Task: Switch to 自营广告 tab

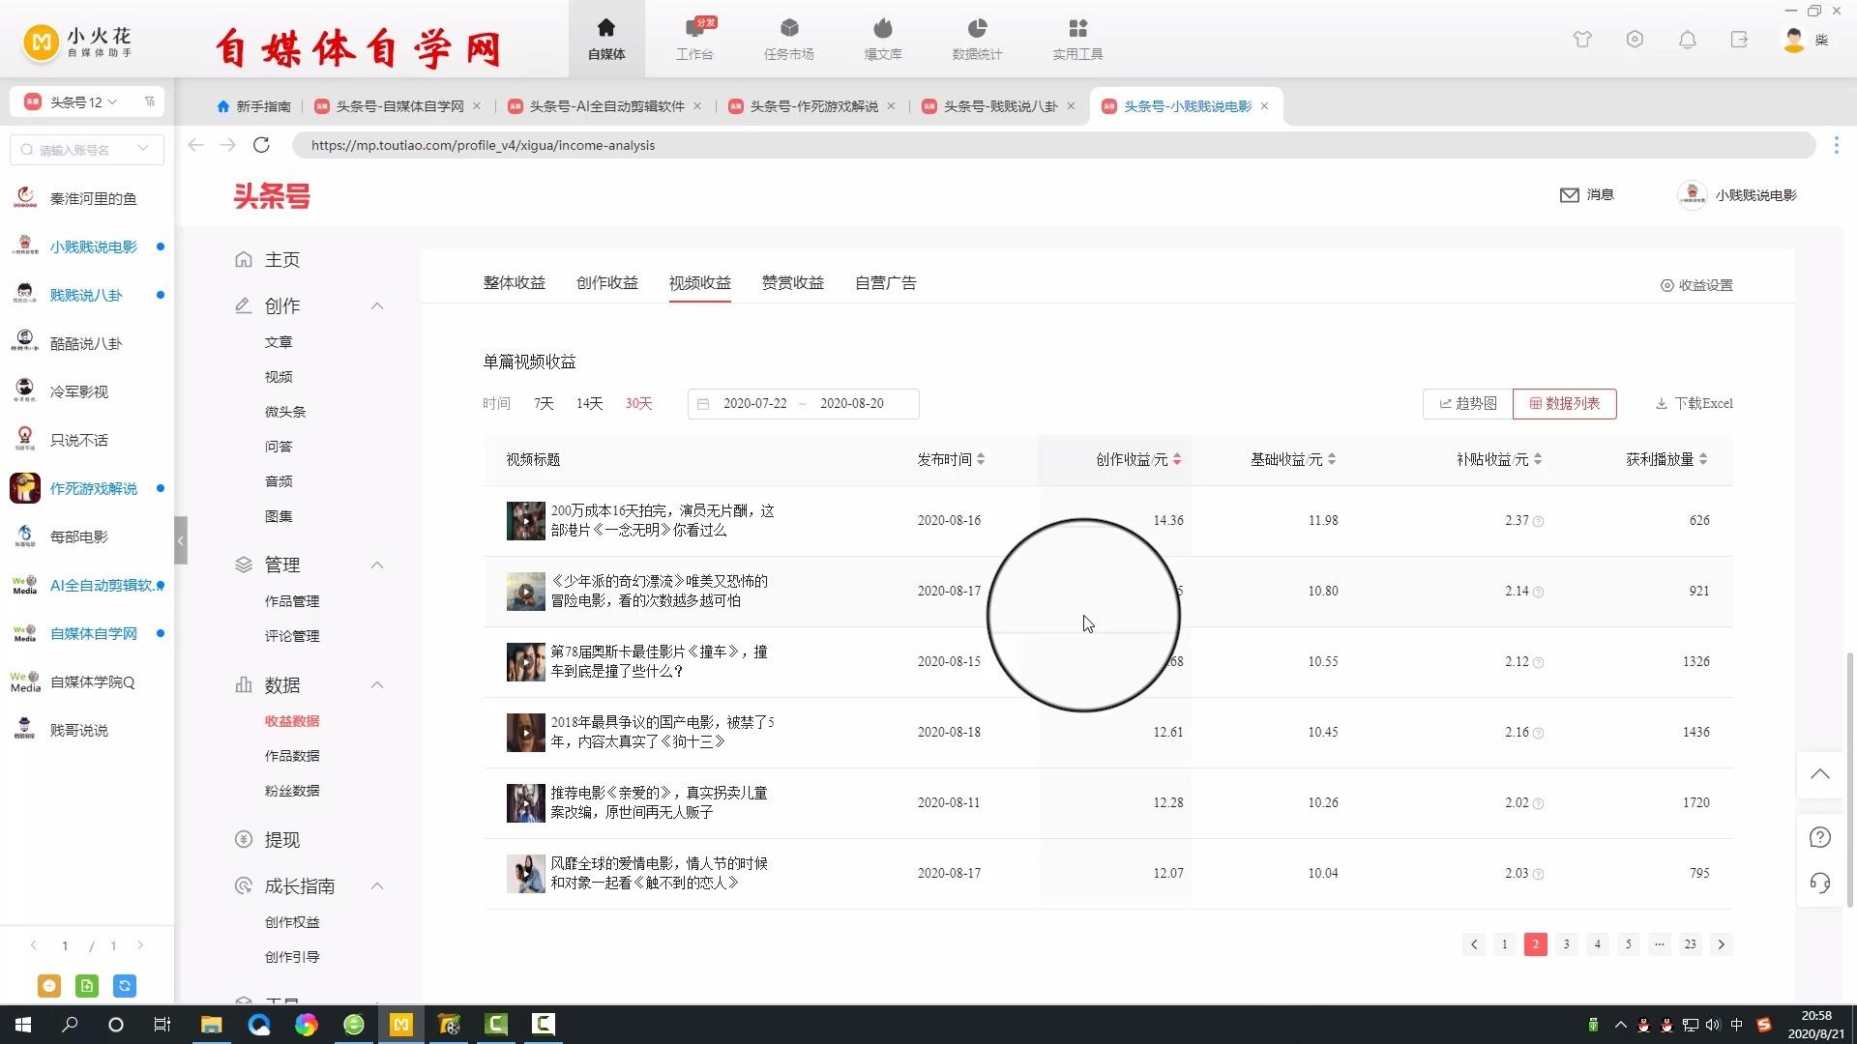Action: 886,282
